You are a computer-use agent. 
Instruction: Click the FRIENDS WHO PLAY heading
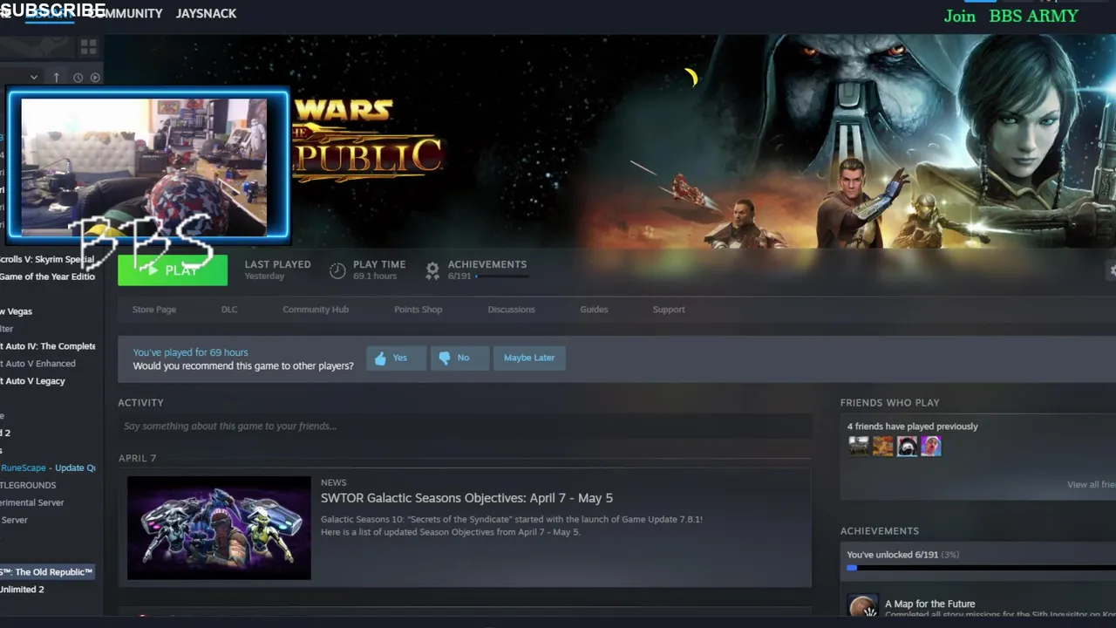click(x=889, y=403)
